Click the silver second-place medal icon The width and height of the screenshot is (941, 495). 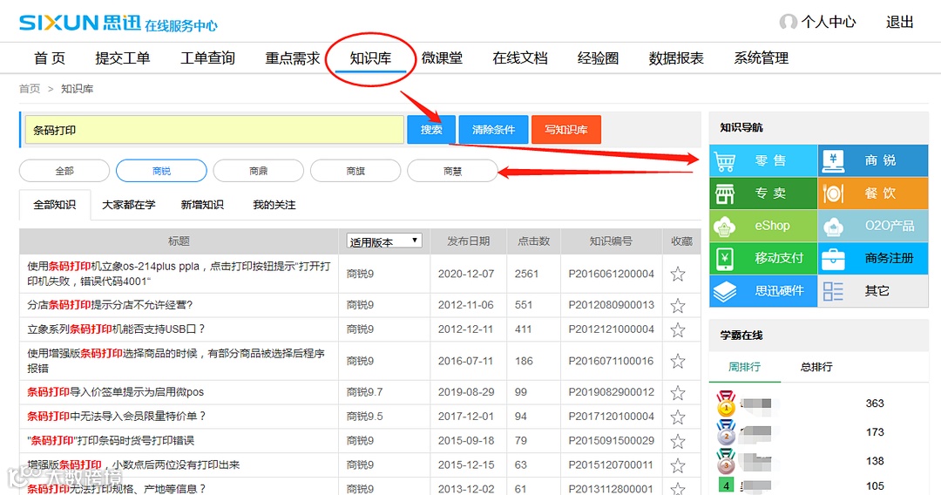tap(726, 432)
